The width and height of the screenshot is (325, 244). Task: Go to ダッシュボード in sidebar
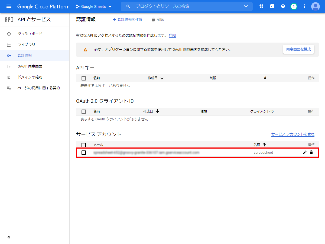coord(30,34)
